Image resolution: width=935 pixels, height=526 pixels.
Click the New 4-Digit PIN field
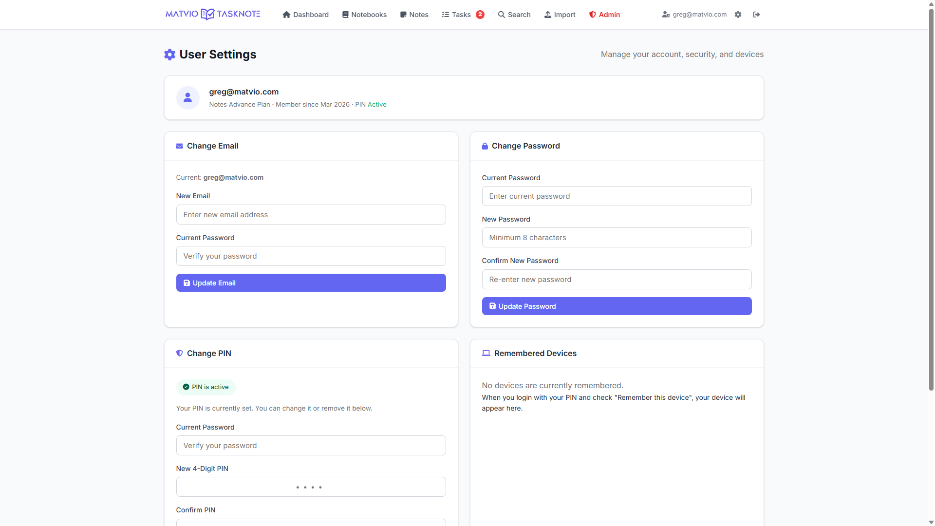[x=311, y=487]
